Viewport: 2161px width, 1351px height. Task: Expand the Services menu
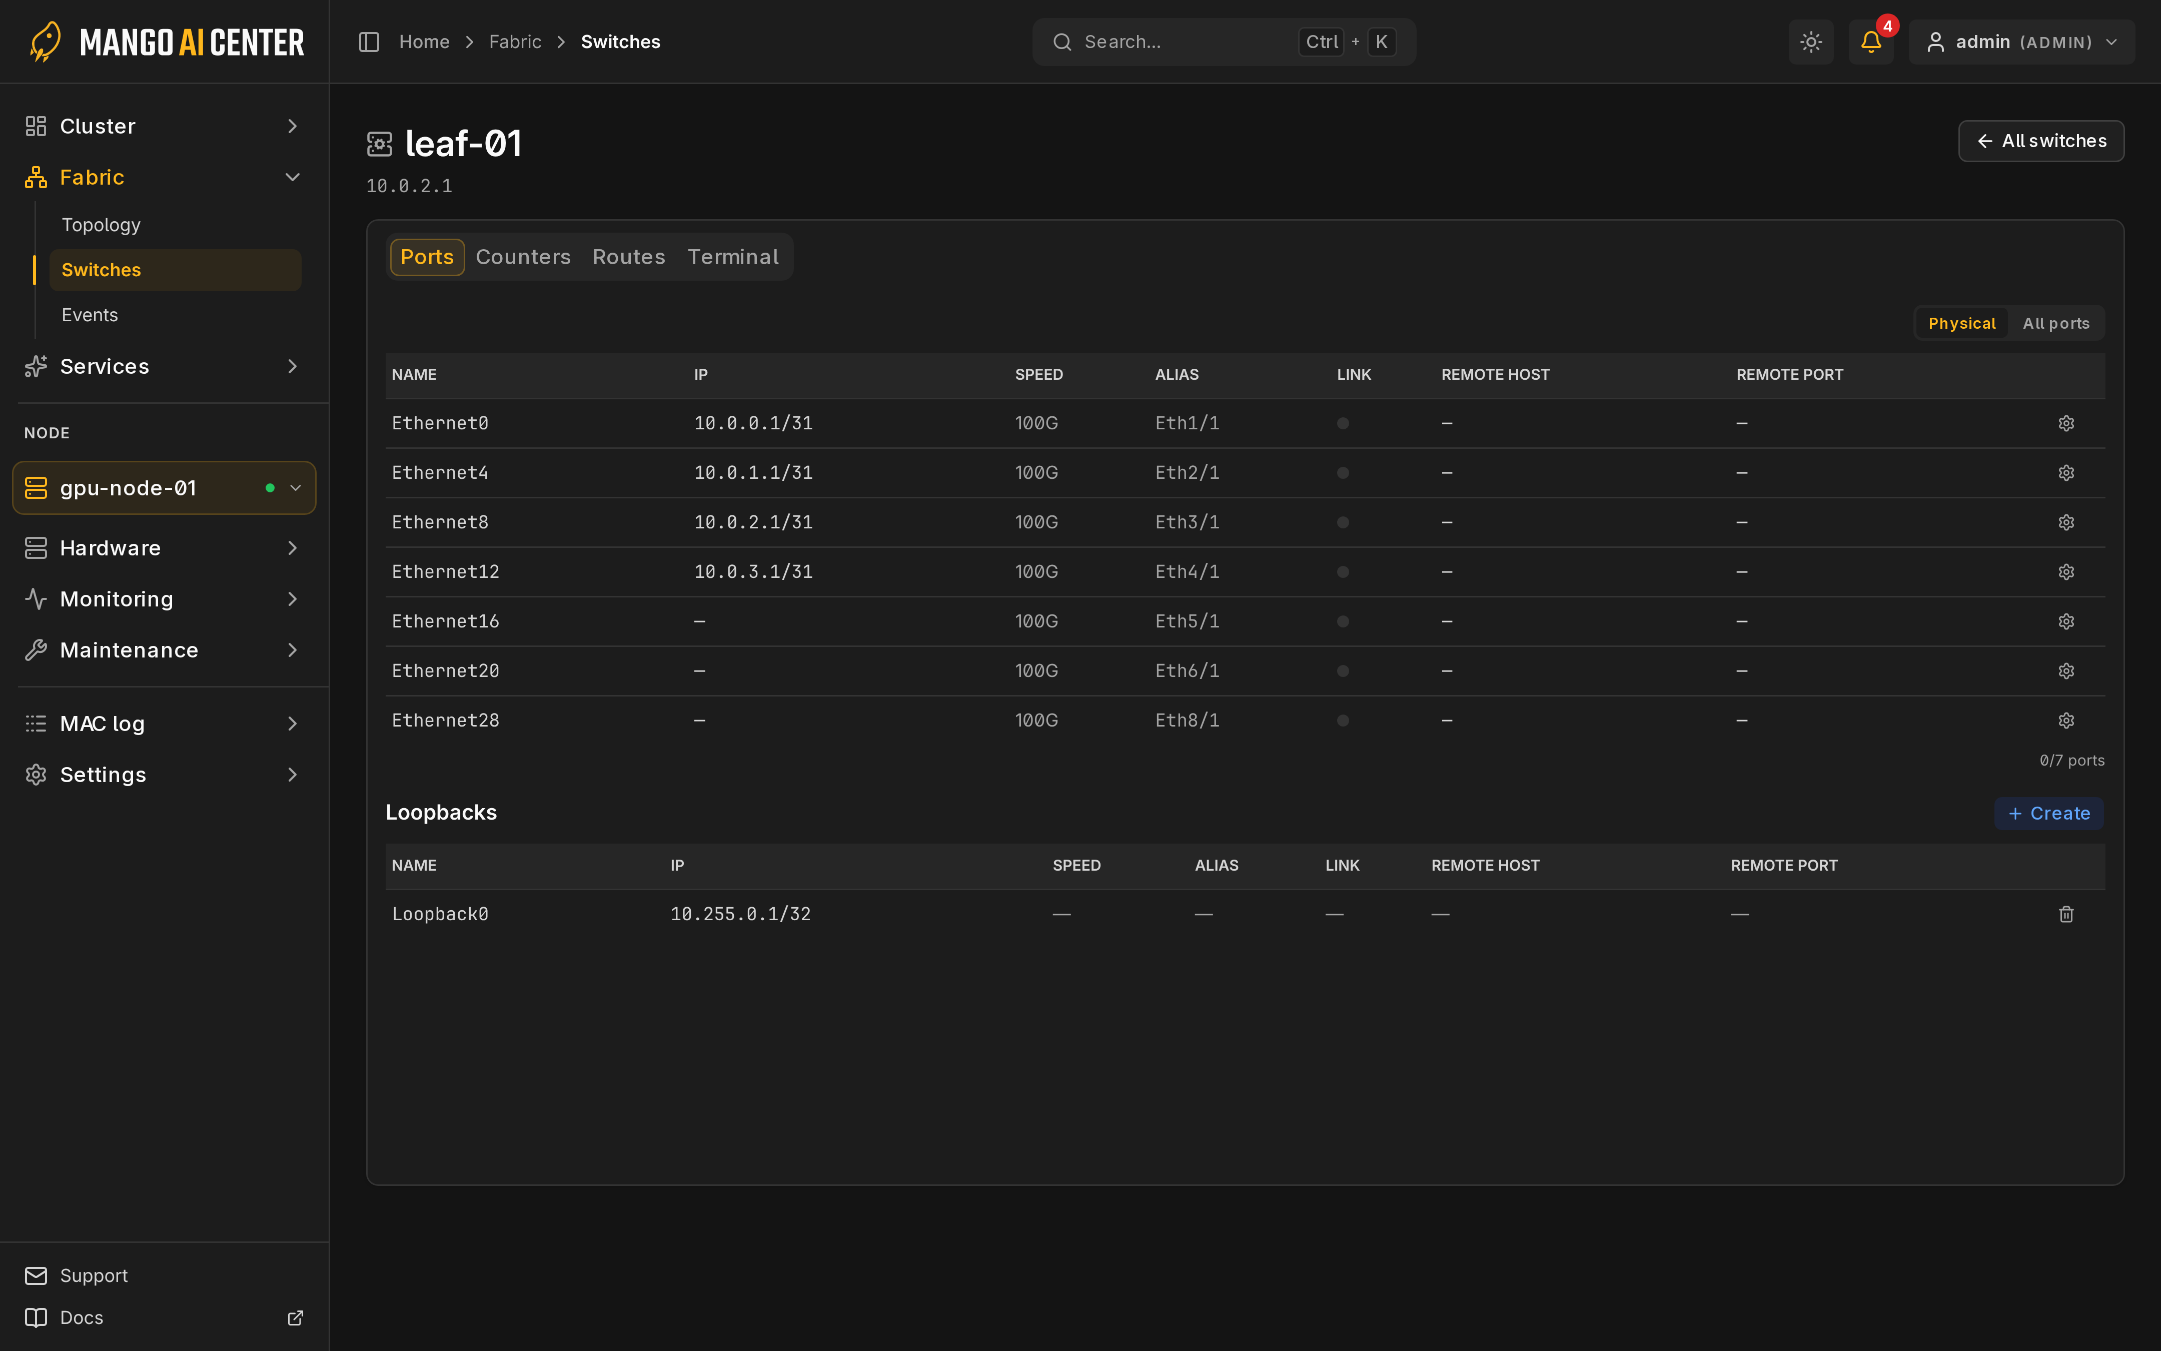pos(164,366)
